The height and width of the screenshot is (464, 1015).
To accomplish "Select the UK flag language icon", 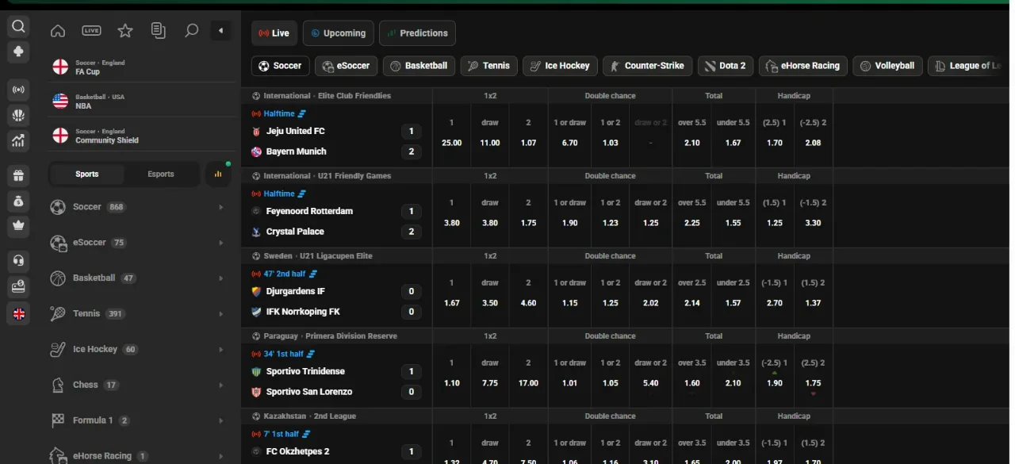I will [x=19, y=314].
